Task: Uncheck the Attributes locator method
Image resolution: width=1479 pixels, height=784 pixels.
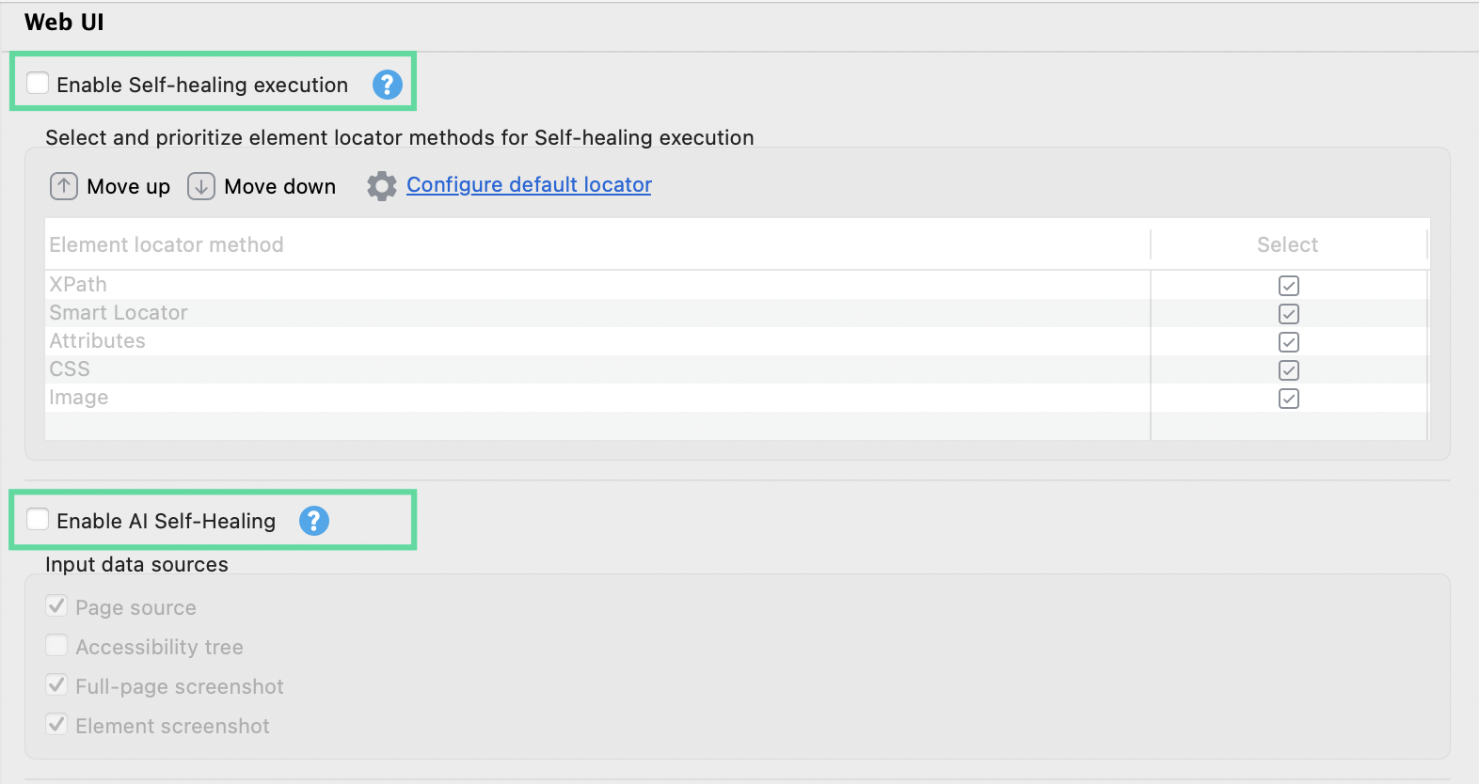Action: [1289, 341]
